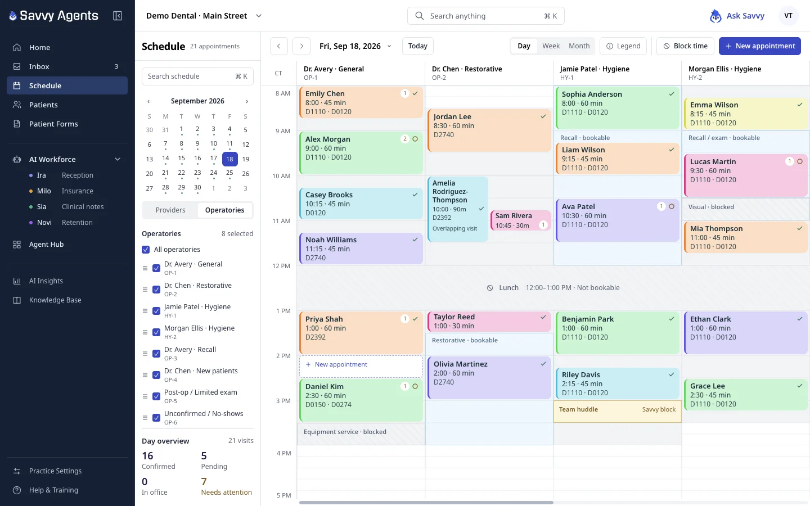The image size is (810, 506).
Task: Toggle the All operatories checkbox
Action: point(146,250)
